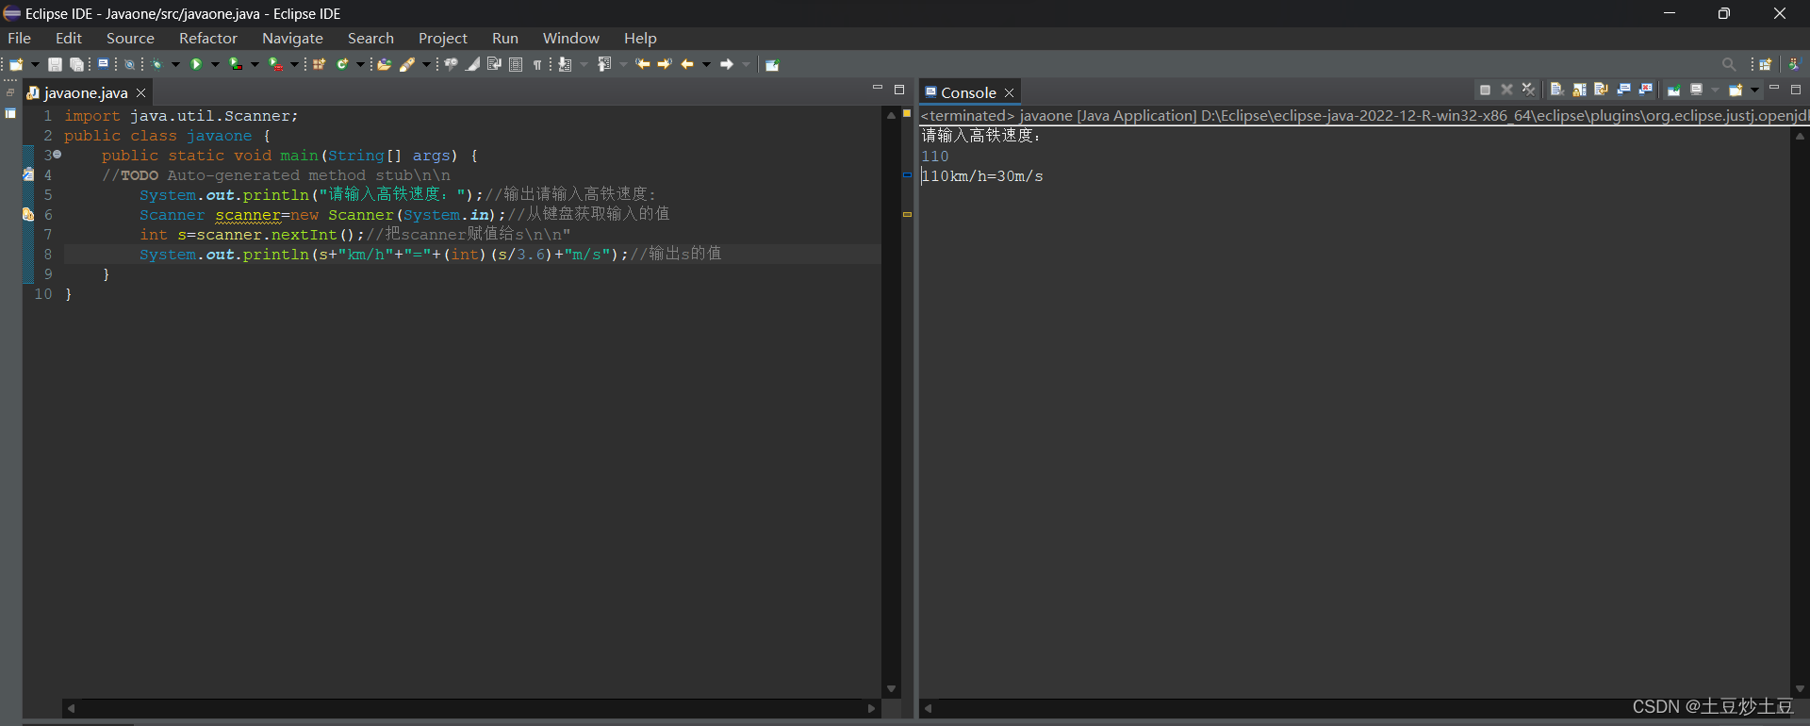Open the Project menu
Screen dimensions: 1810x726
tap(443, 38)
